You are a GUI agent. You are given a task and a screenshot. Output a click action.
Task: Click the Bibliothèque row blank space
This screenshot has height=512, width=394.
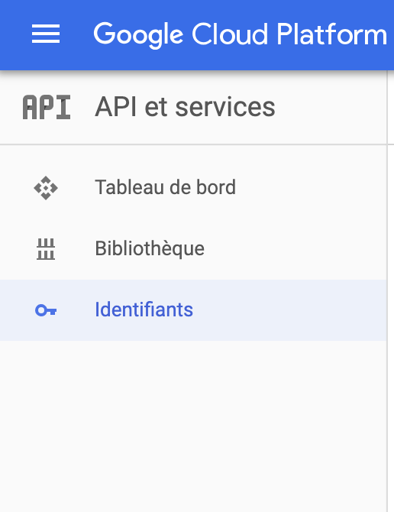pyautogui.click(x=293, y=249)
